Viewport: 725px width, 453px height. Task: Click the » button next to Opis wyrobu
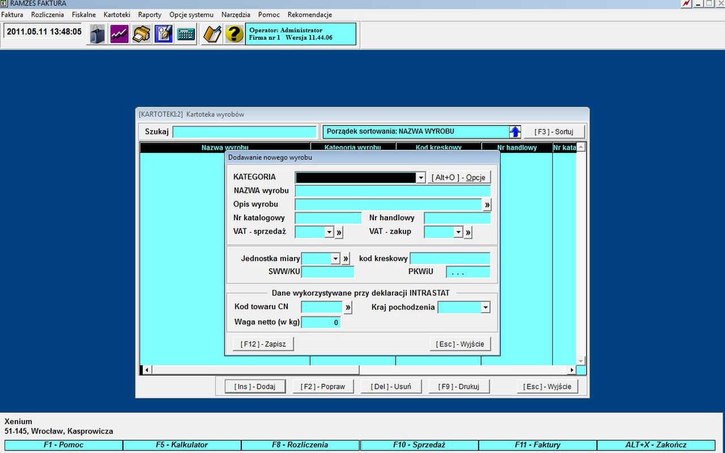click(487, 204)
